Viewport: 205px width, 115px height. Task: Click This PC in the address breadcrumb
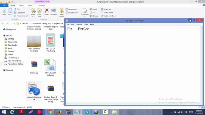pos(25,23)
